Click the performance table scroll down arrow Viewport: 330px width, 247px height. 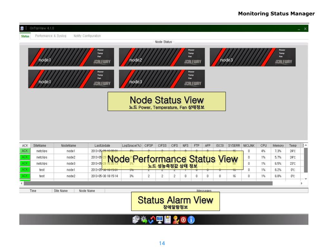click(x=306, y=179)
